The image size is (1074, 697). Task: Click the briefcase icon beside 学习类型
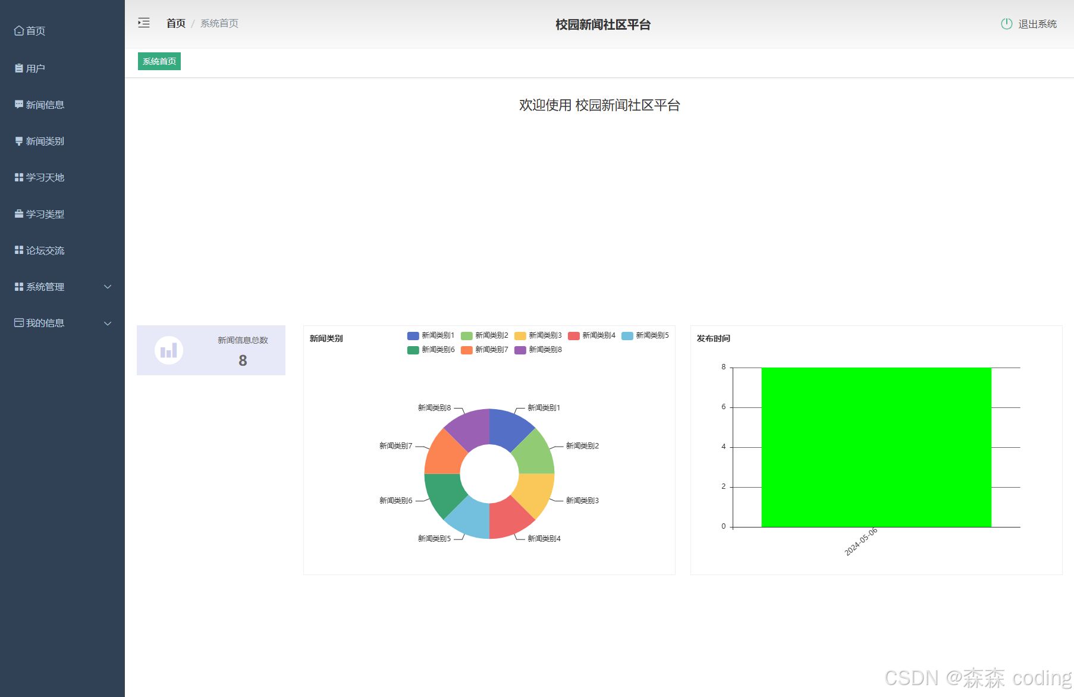(x=19, y=214)
